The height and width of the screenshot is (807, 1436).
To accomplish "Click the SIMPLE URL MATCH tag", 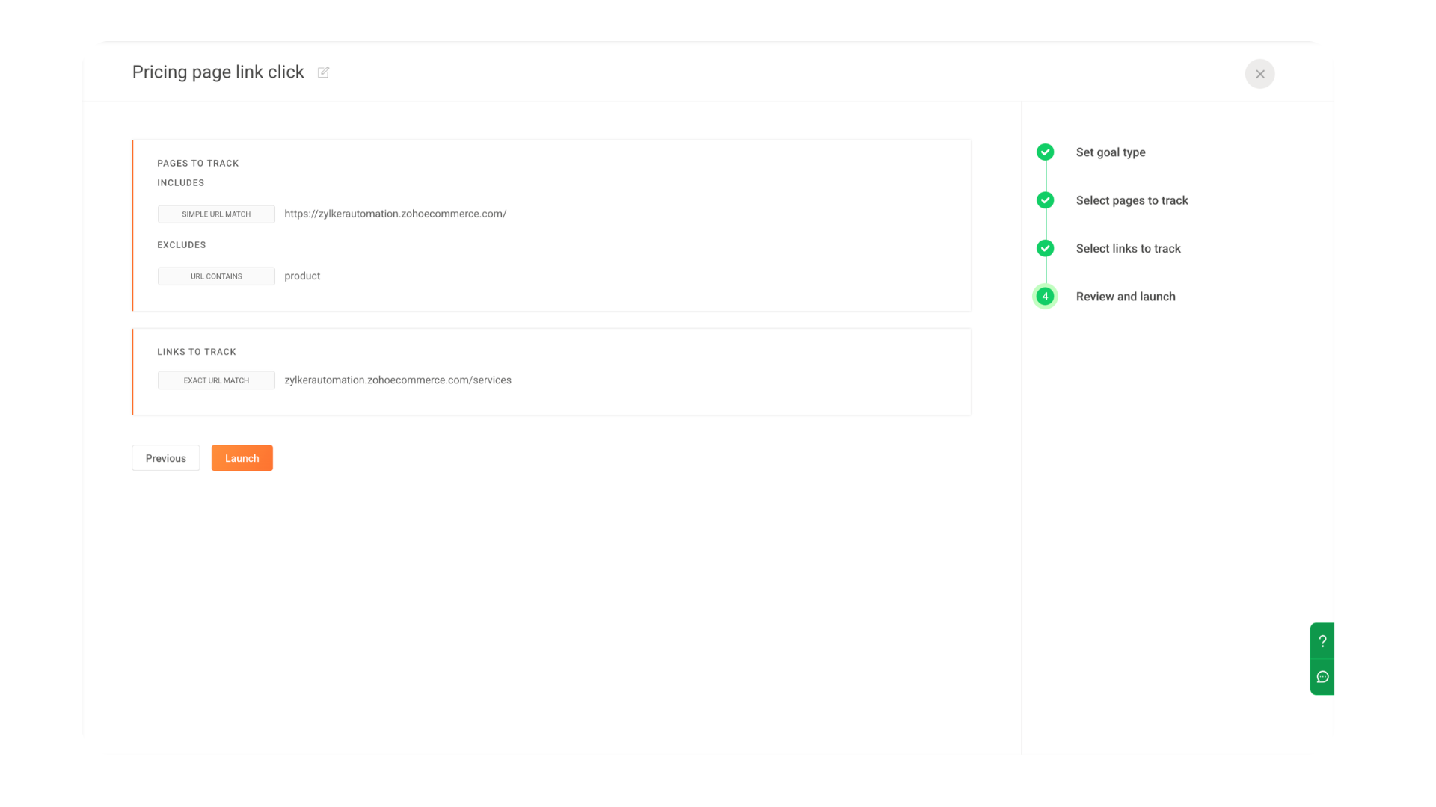I will (216, 214).
